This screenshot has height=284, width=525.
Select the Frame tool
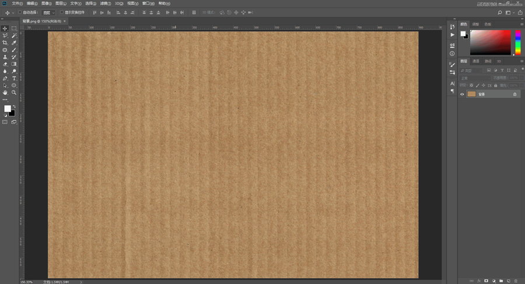5,50
